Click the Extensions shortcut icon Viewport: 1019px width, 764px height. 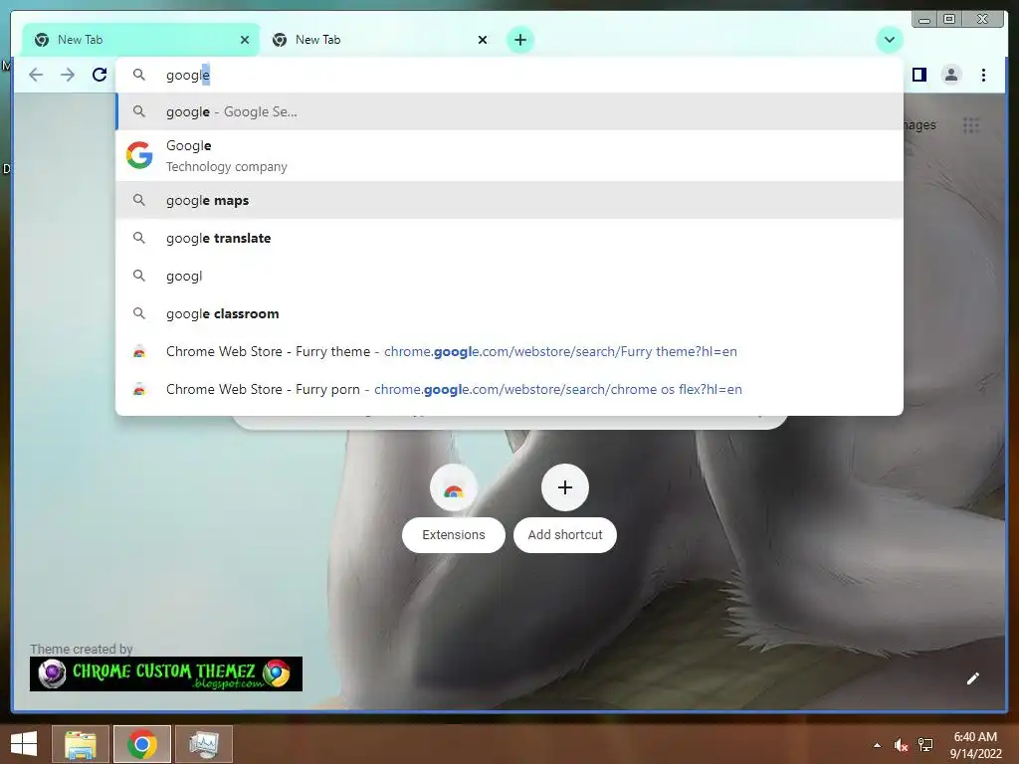(x=454, y=487)
